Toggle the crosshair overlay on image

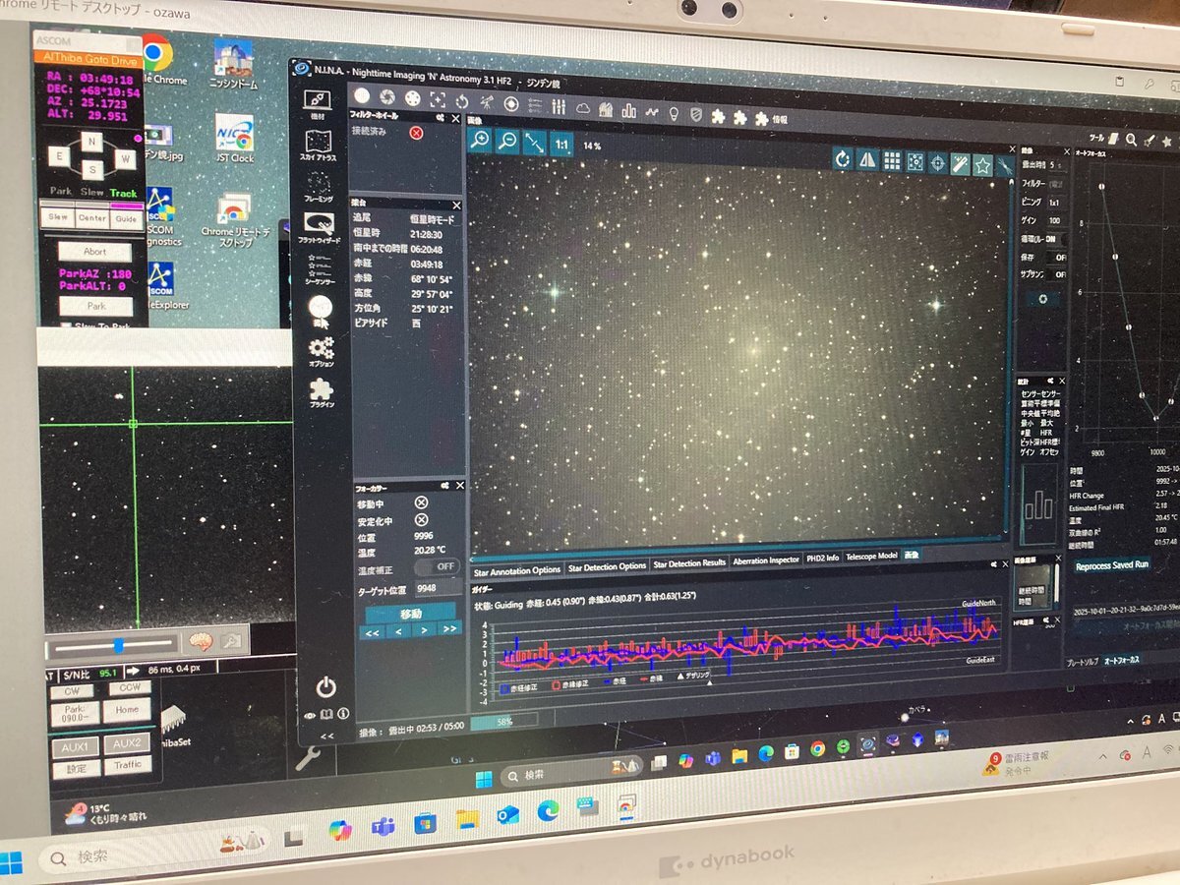tap(937, 163)
